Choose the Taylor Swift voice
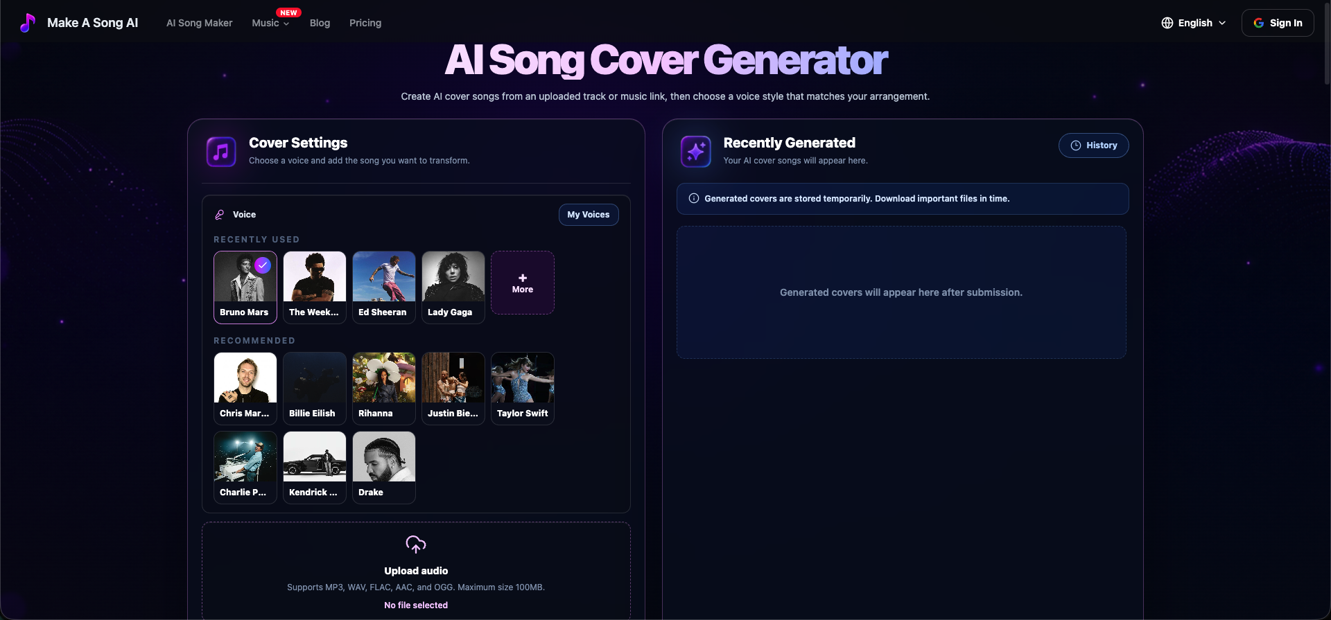Image resolution: width=1331 pixels, height=620 pixels. (523, 388)
